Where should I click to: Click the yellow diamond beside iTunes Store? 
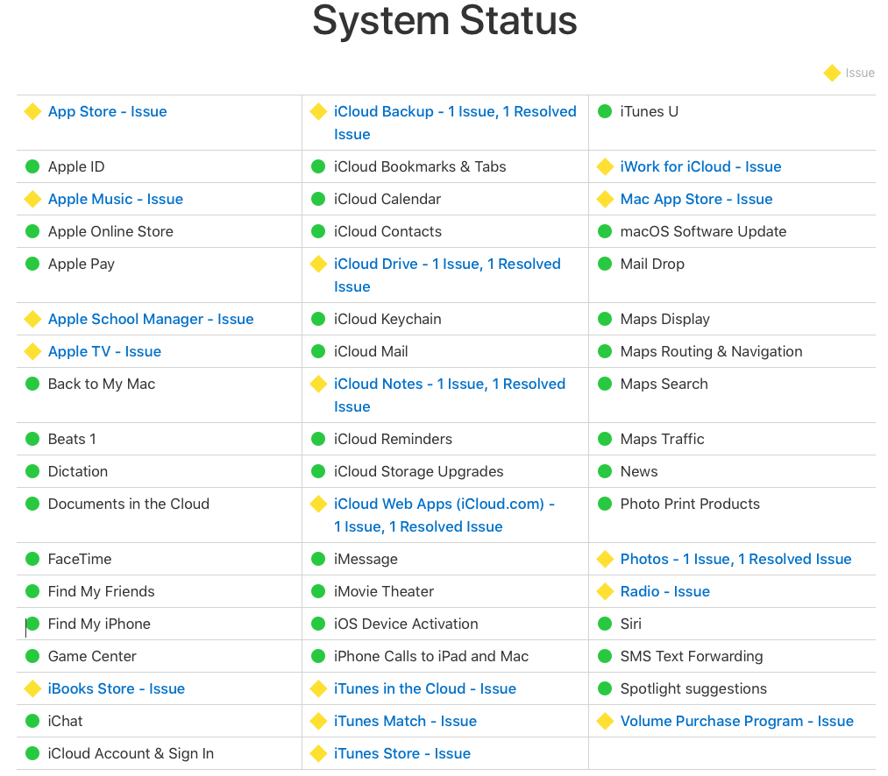(x=319, y=753)
